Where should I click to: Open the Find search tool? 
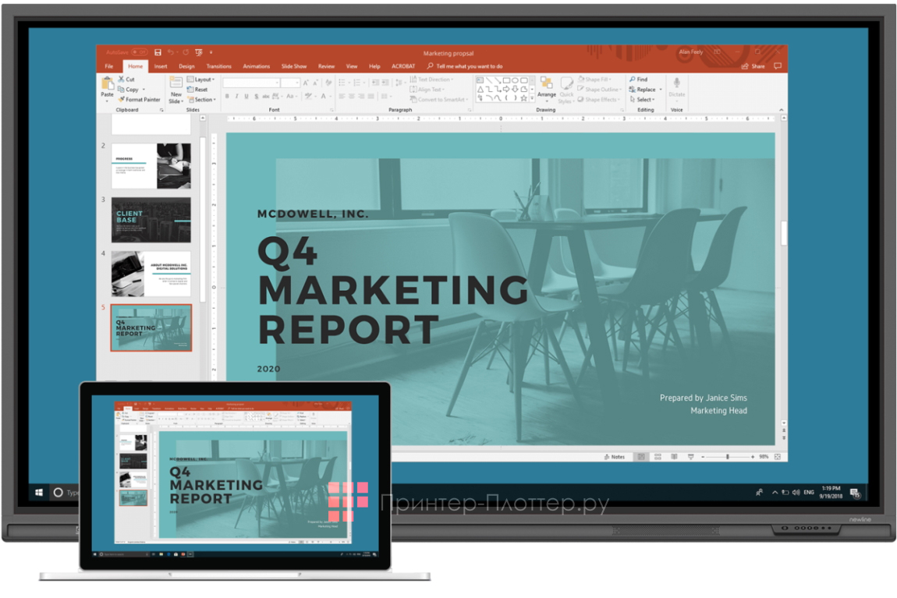click(x=638, y=80)
